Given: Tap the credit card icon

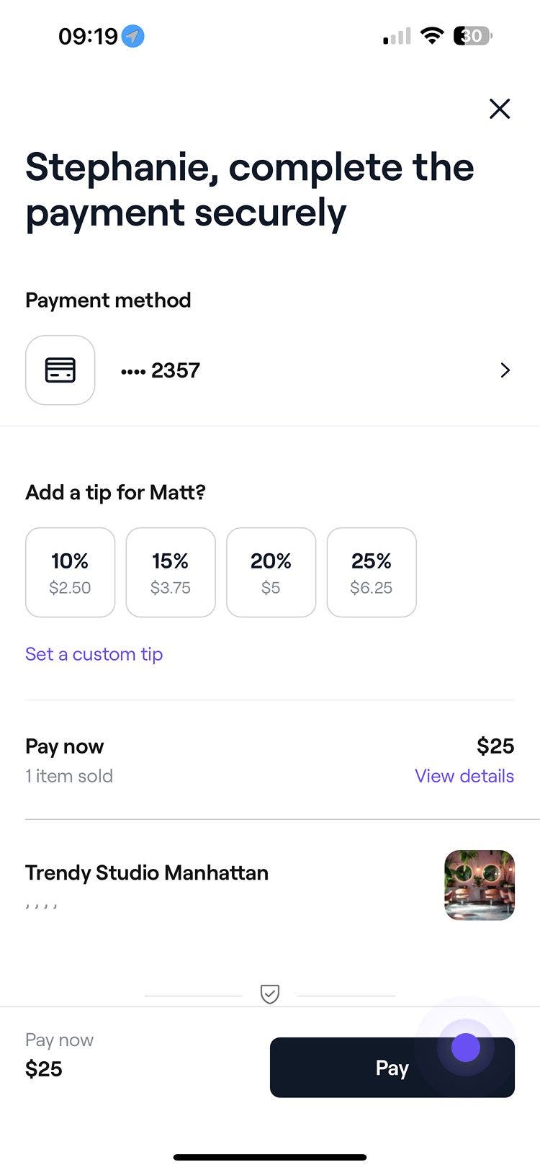Looking at the screenshot, I should 60,370.
